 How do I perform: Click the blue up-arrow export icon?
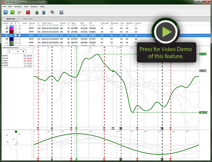pos(44,12)
